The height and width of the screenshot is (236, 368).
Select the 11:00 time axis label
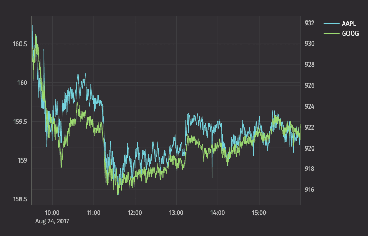click(94, 213)
